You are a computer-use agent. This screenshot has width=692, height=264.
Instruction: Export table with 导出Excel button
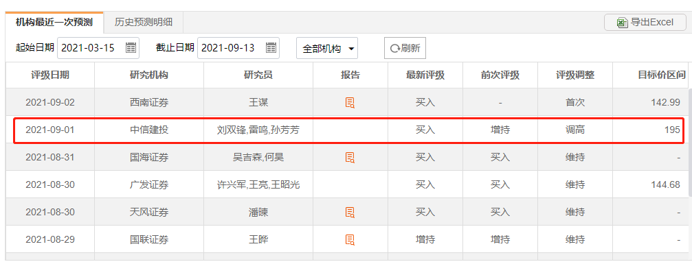(x=645, y=23)
